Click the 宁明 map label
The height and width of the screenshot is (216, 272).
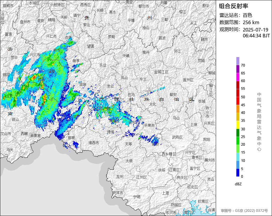point(137,197)
